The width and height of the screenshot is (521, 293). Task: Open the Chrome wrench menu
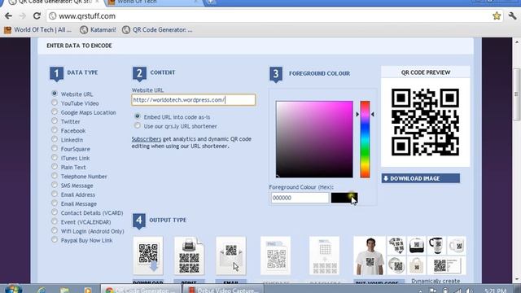[512, 15]
